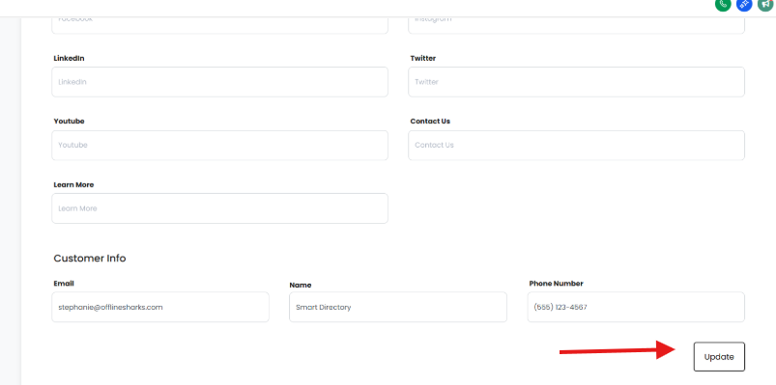Screen dimensions: 776x385
Task: Focus the Contact Us input field
Action: [x=576, y=146]
